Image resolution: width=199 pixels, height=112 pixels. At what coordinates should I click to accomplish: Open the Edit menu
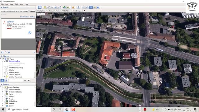pos(7,4)
